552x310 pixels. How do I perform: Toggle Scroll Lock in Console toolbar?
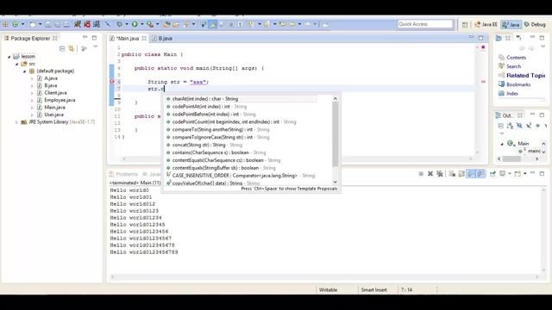[461, 174]
